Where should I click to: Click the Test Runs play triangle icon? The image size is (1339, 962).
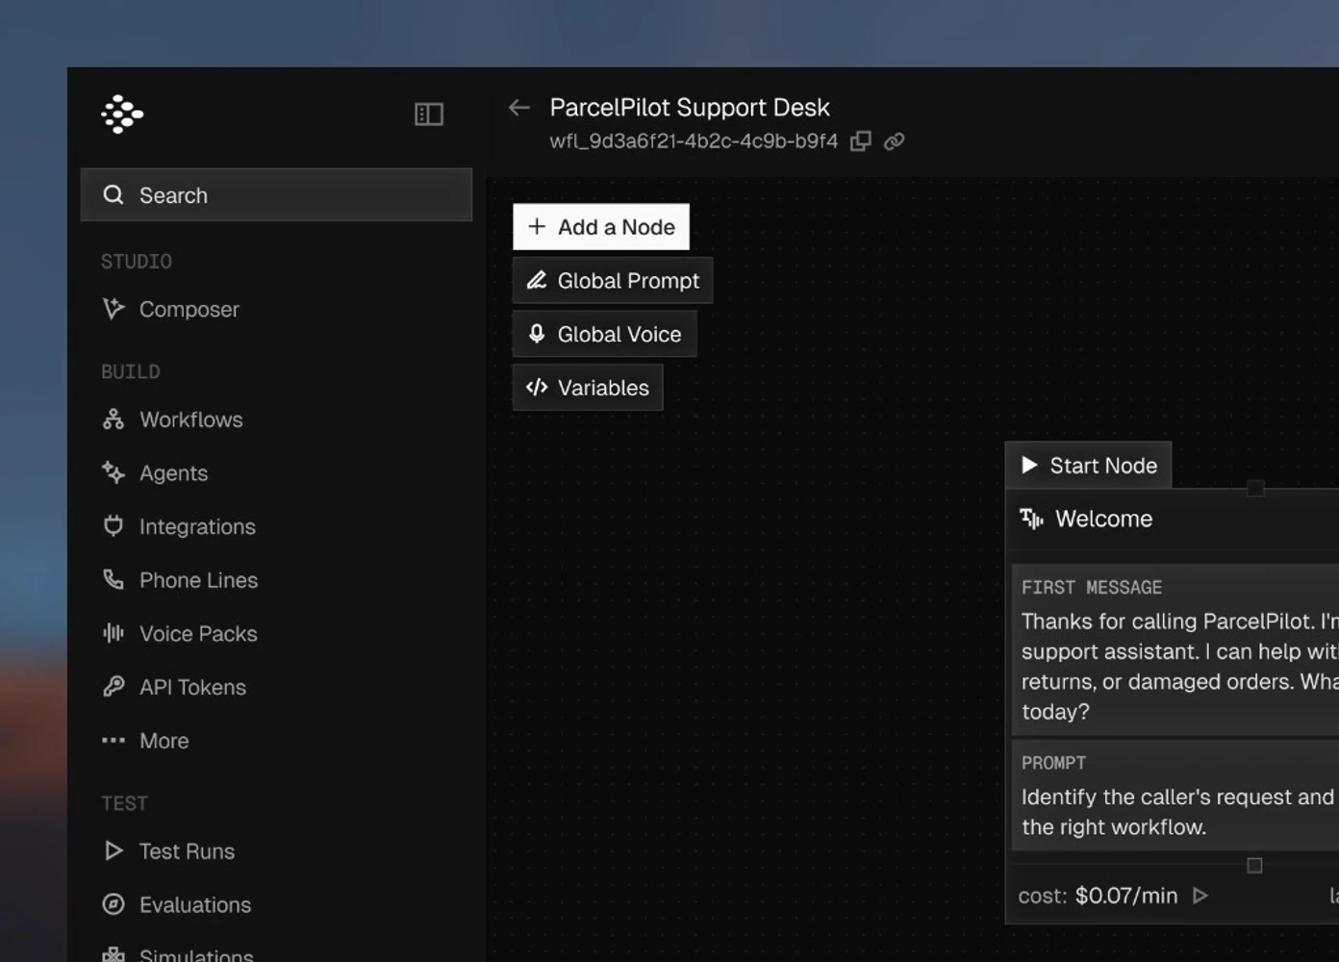point(114,850)
